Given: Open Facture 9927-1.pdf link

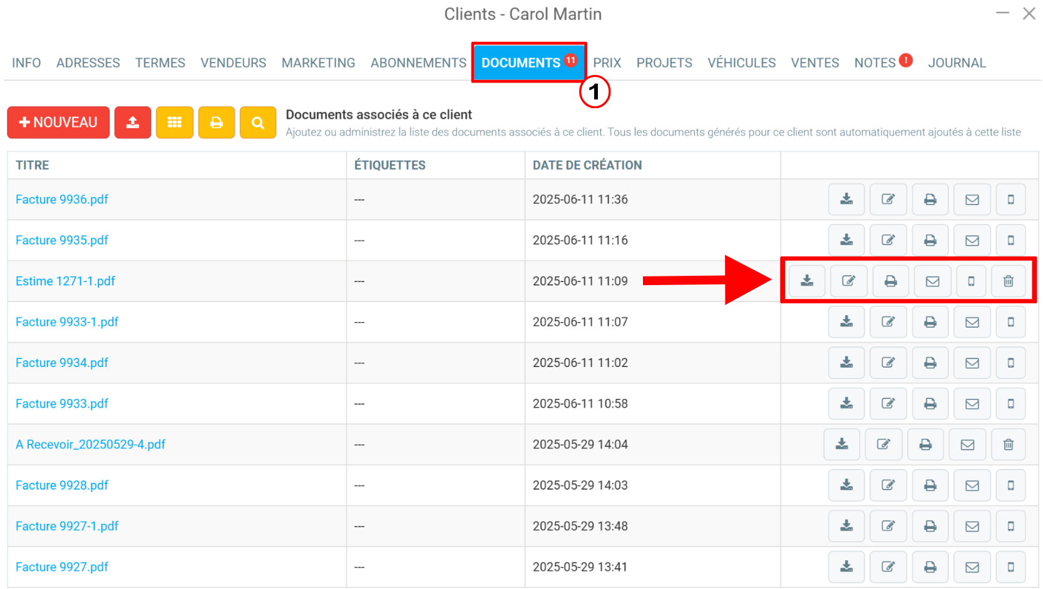Looking at the screenshot, I should pos(67,526).
